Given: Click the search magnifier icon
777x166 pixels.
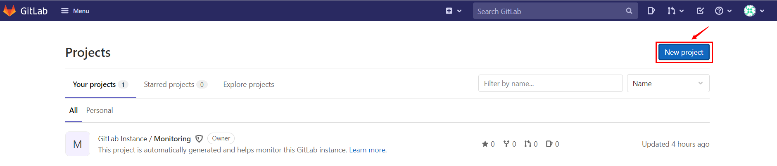Looking at the screenshot, I should [629, 11].
